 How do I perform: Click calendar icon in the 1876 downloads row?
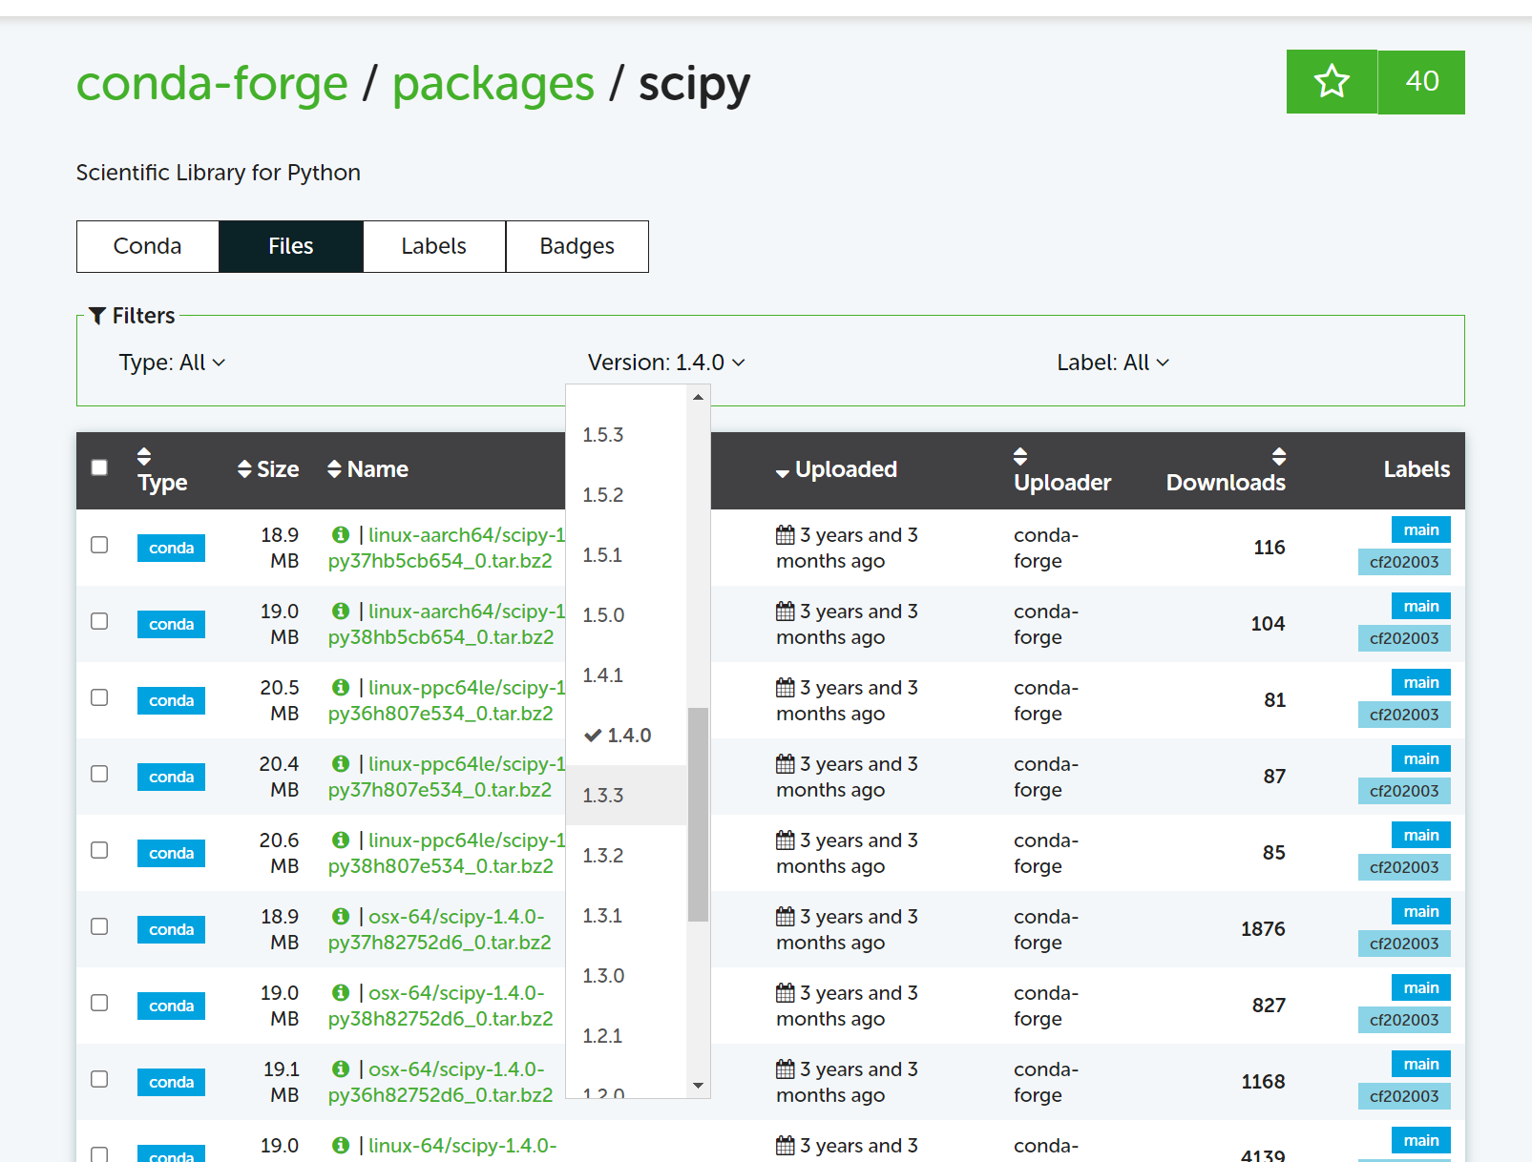pos(786,917)
